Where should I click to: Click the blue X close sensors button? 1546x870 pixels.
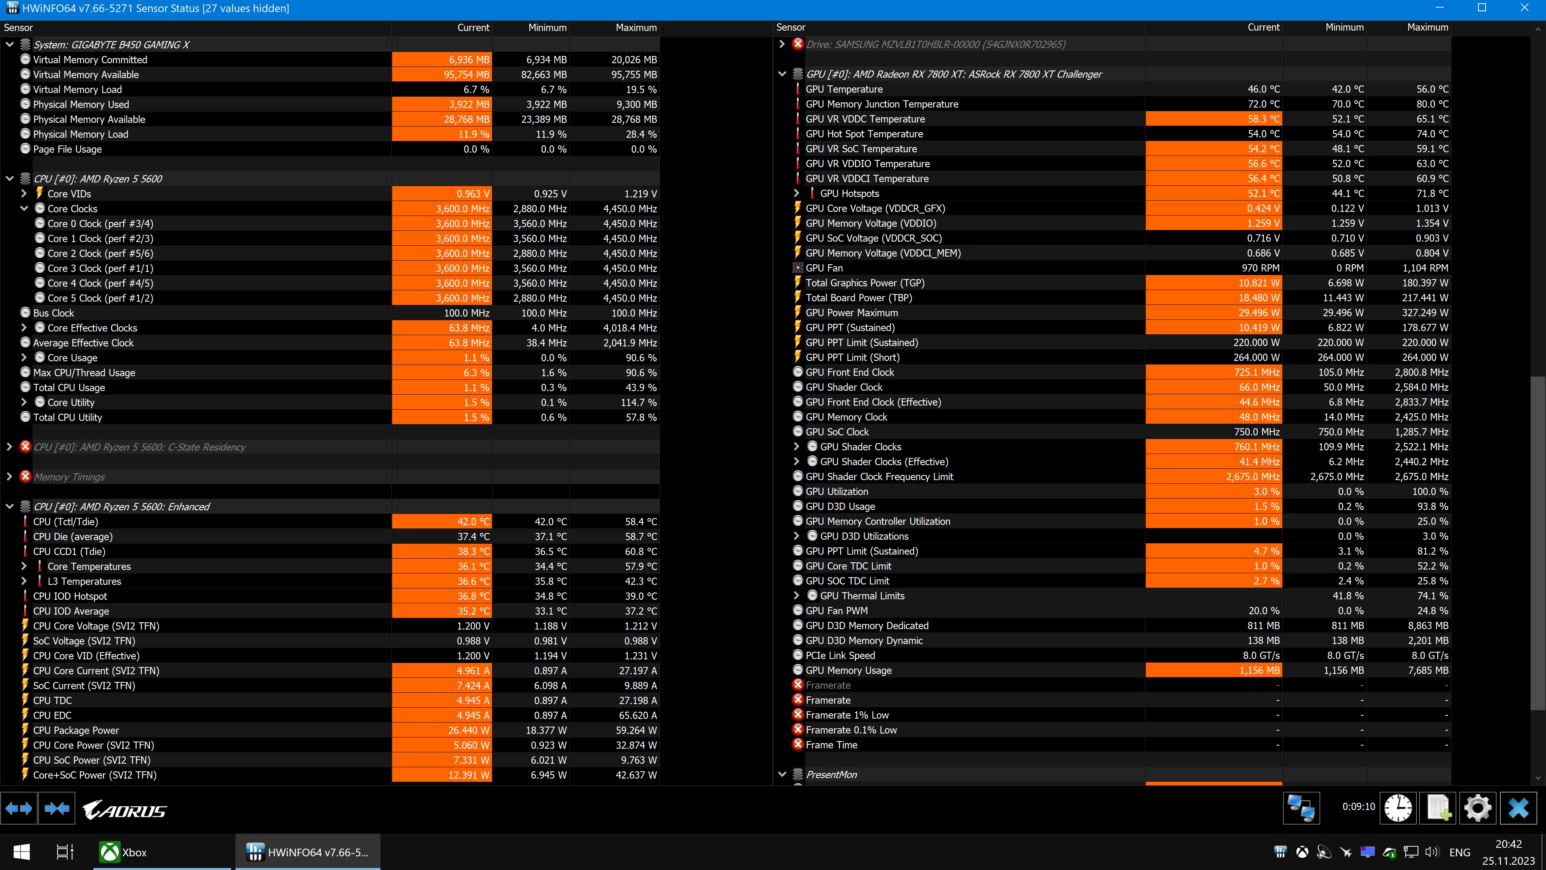pos(1518,808)
